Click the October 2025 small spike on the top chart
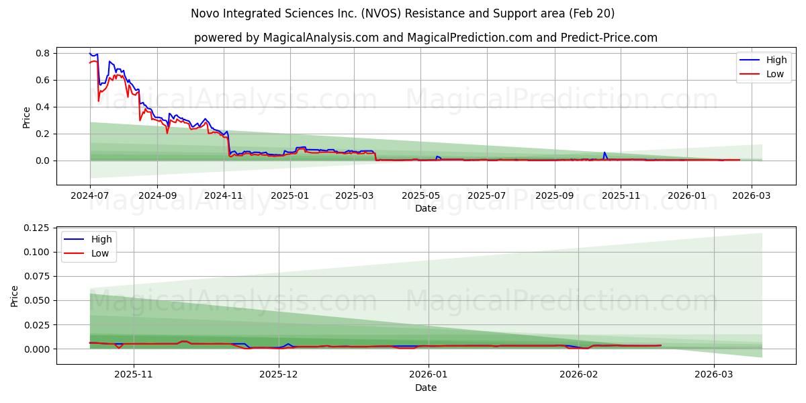 point(604,153)
